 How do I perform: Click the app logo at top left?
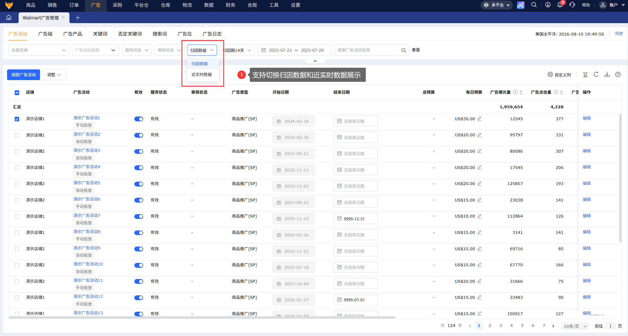tap(9, 5)
